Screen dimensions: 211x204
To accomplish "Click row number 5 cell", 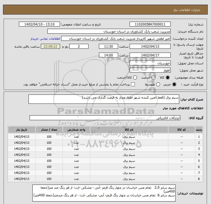I will [199, 161].
